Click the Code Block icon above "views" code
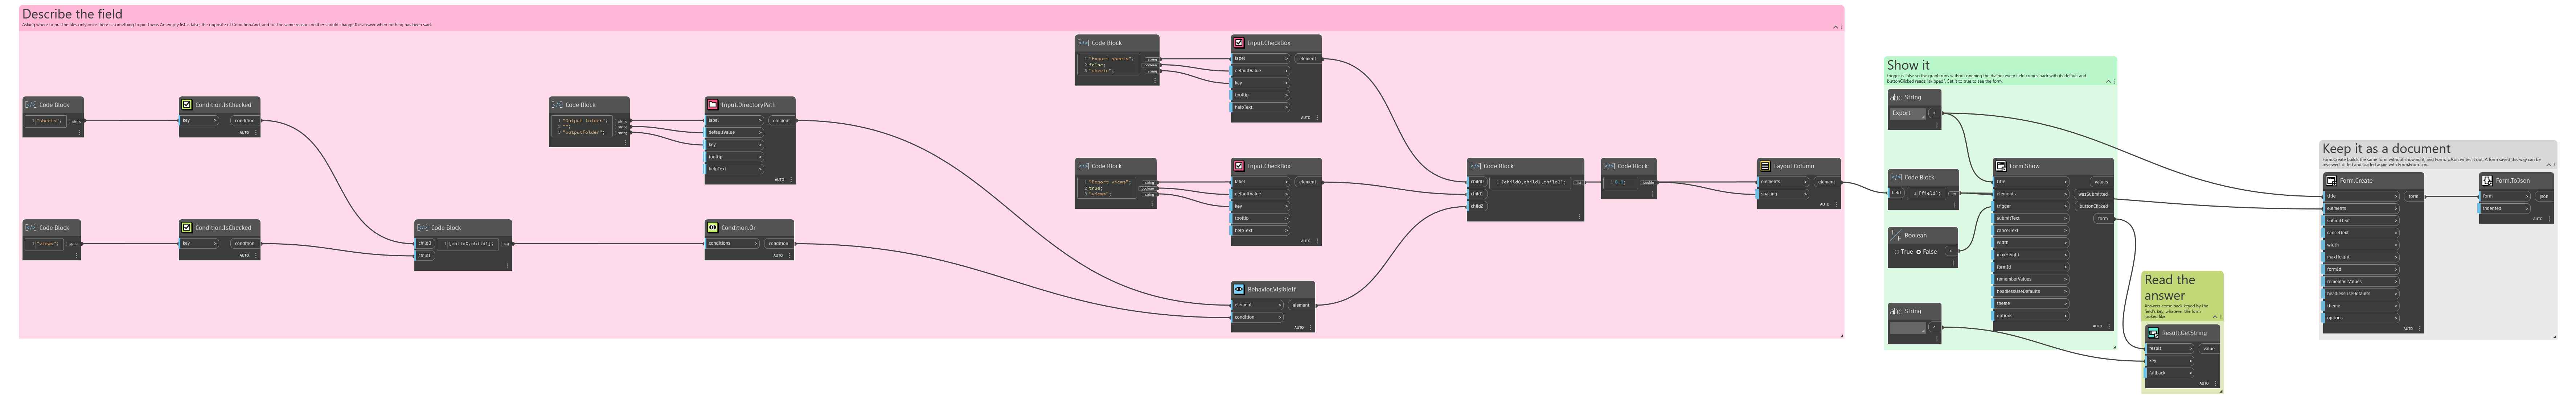This screenshot has height=398, width=2576. [30, 228]
